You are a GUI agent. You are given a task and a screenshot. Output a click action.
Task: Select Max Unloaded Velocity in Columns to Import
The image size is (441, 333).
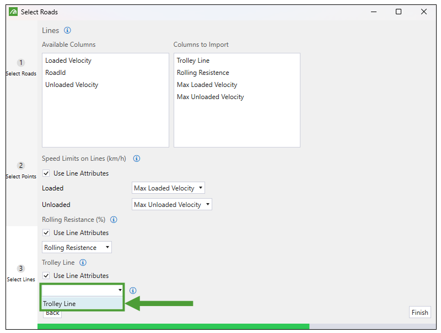click(x=210, y=97)
